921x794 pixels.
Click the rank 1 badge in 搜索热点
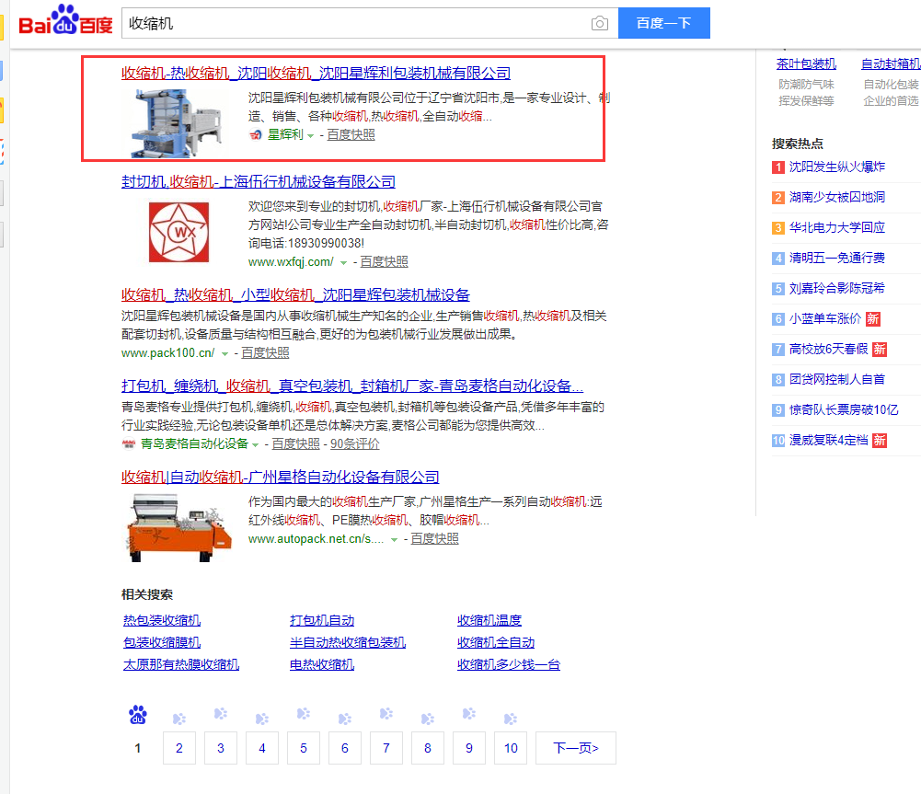point(778,167)
